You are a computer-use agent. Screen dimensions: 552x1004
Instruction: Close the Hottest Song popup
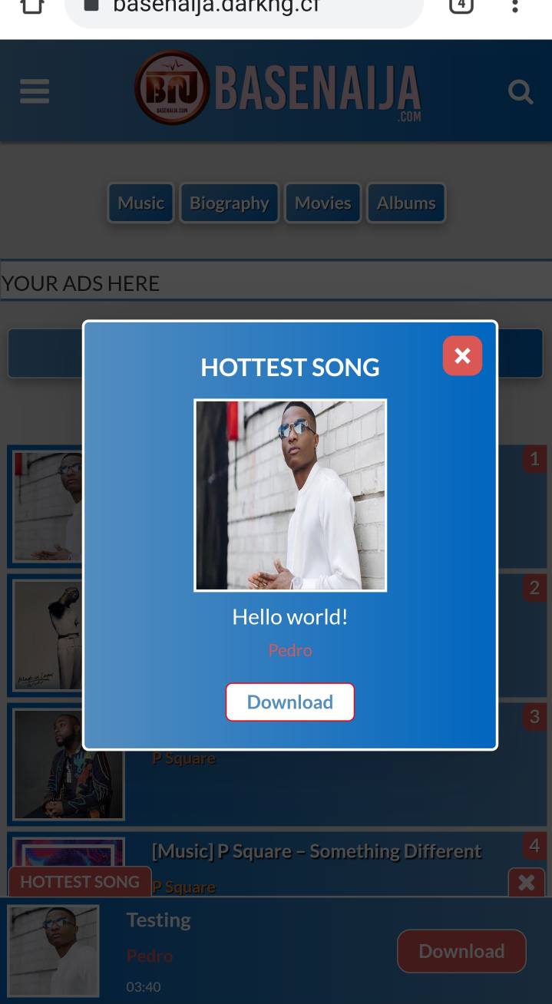[462, 356]
